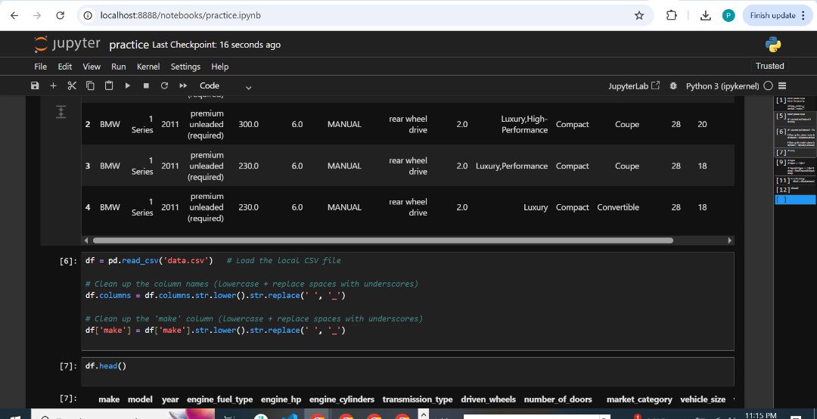Screen dimensions: 817x419
Task: Click the 'driven_wheels' column header
Action: tap(488, 400)
